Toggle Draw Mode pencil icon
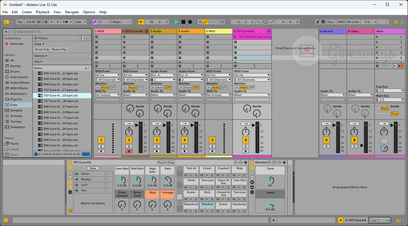 [317, 22]
